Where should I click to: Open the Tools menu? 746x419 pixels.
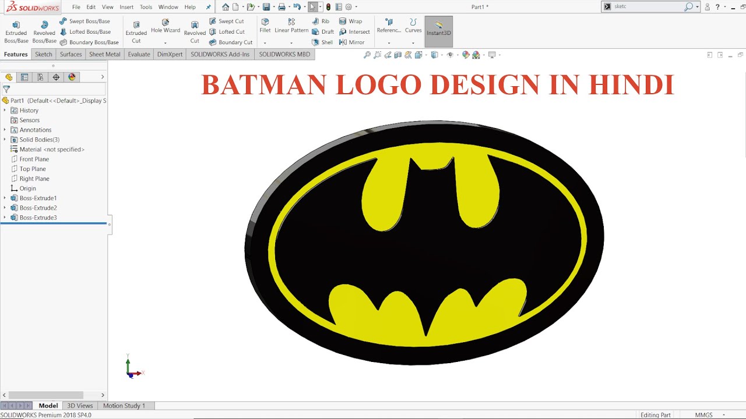point(146,7)
